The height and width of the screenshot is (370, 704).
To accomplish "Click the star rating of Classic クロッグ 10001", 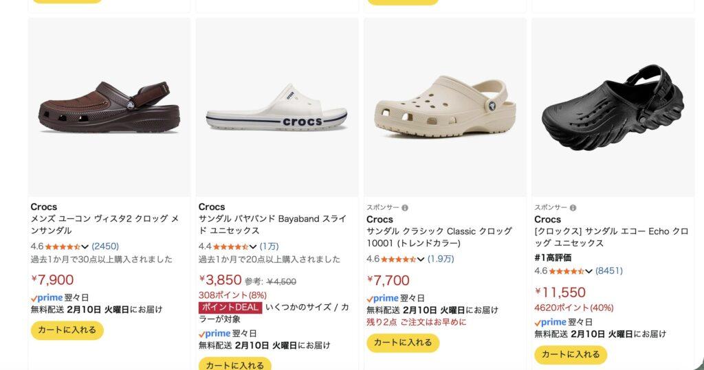I will coord(398,259).
